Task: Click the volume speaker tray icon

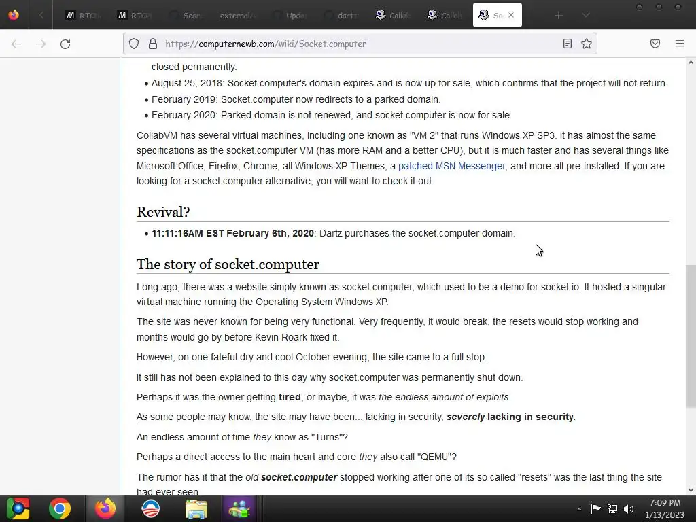Action: click(x=629, y=508)
